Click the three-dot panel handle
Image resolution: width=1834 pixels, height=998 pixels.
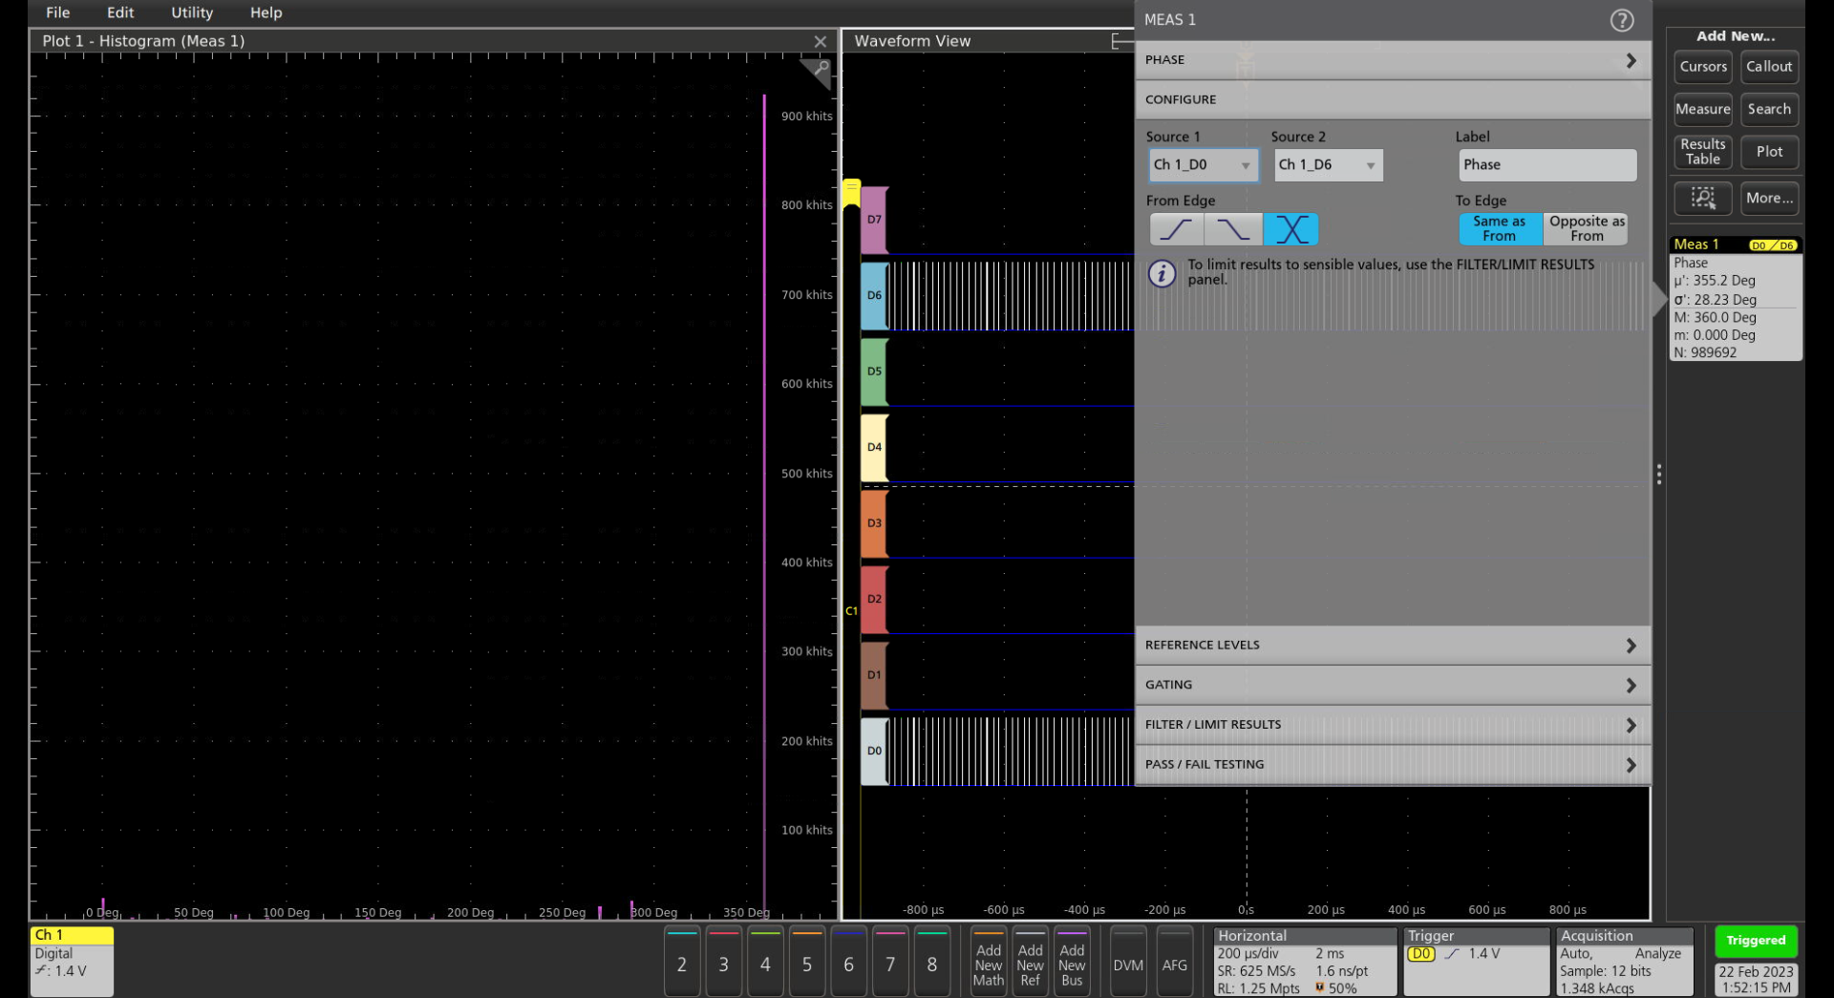tap(1659, 475)
